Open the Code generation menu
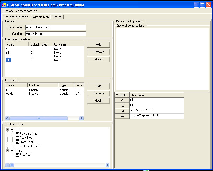 click(x=26, y=11)
